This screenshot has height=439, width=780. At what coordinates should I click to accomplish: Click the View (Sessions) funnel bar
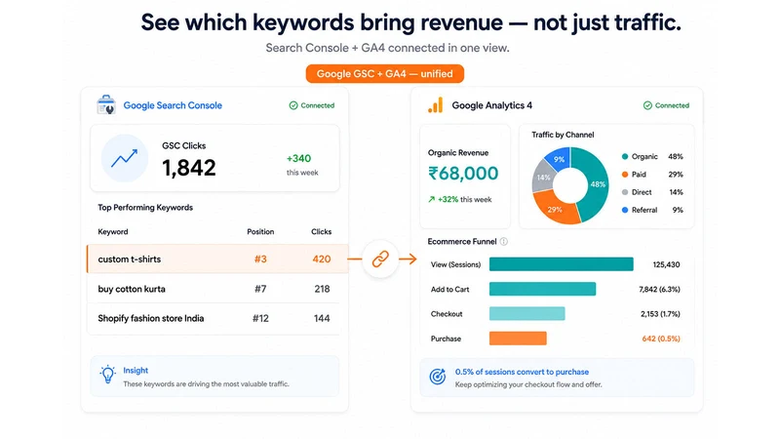(562, 264)
